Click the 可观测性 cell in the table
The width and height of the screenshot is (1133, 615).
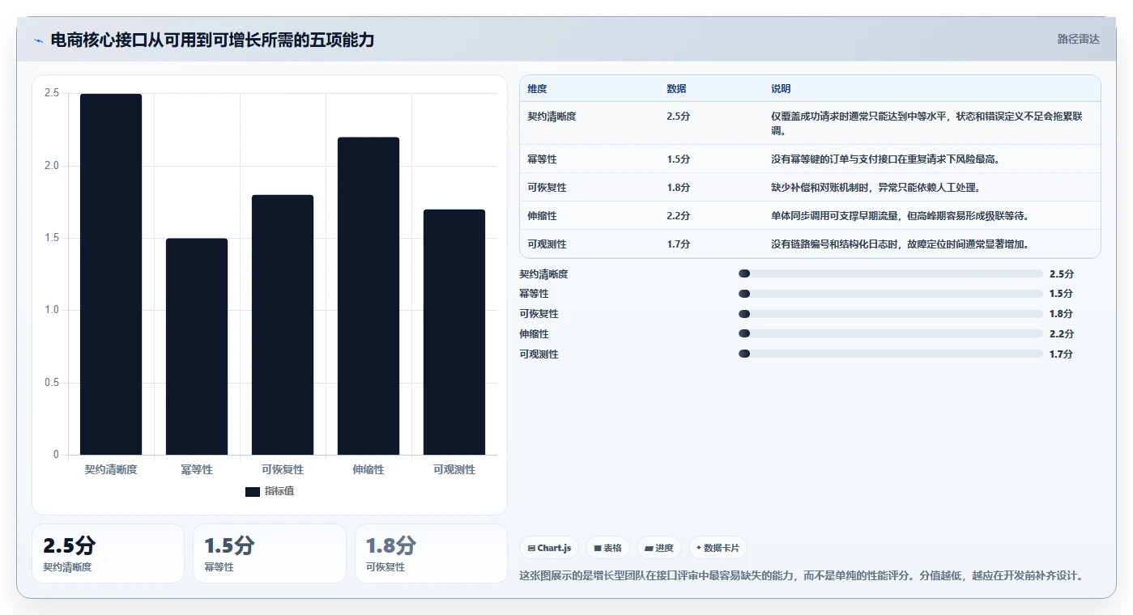tap(547, 244)
